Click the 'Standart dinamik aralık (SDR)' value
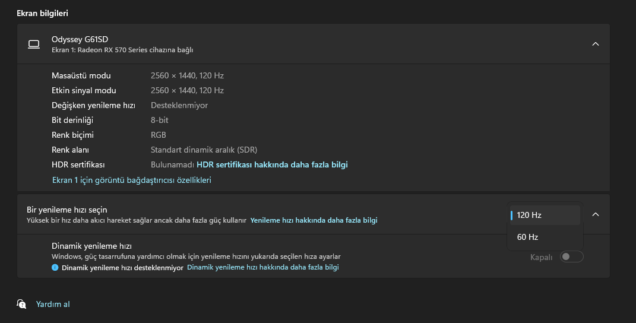636x323 pixels. (x=204, y=150)
